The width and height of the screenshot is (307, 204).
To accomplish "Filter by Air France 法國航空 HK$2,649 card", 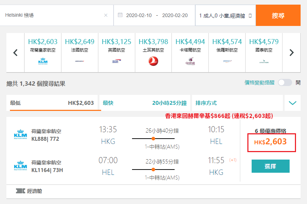I will coord(80,53).
